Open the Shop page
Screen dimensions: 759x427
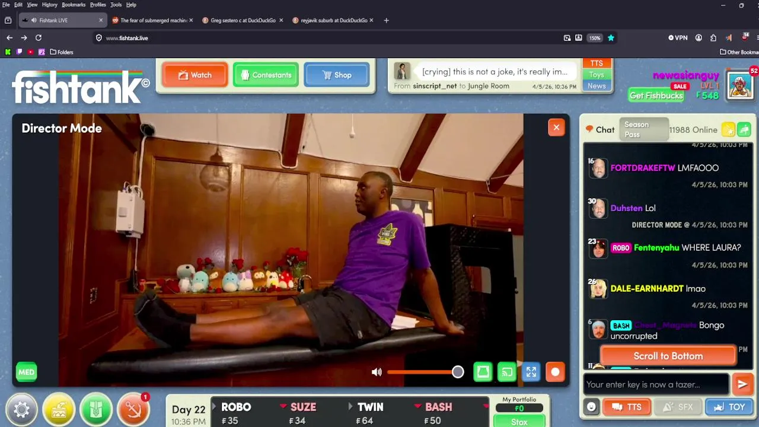[336, 75]
